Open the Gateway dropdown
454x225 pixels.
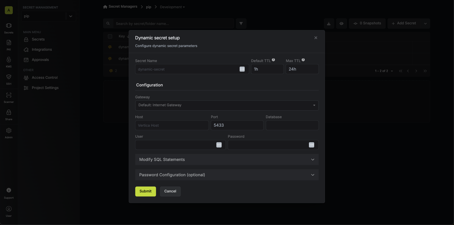tap(227, 105)
